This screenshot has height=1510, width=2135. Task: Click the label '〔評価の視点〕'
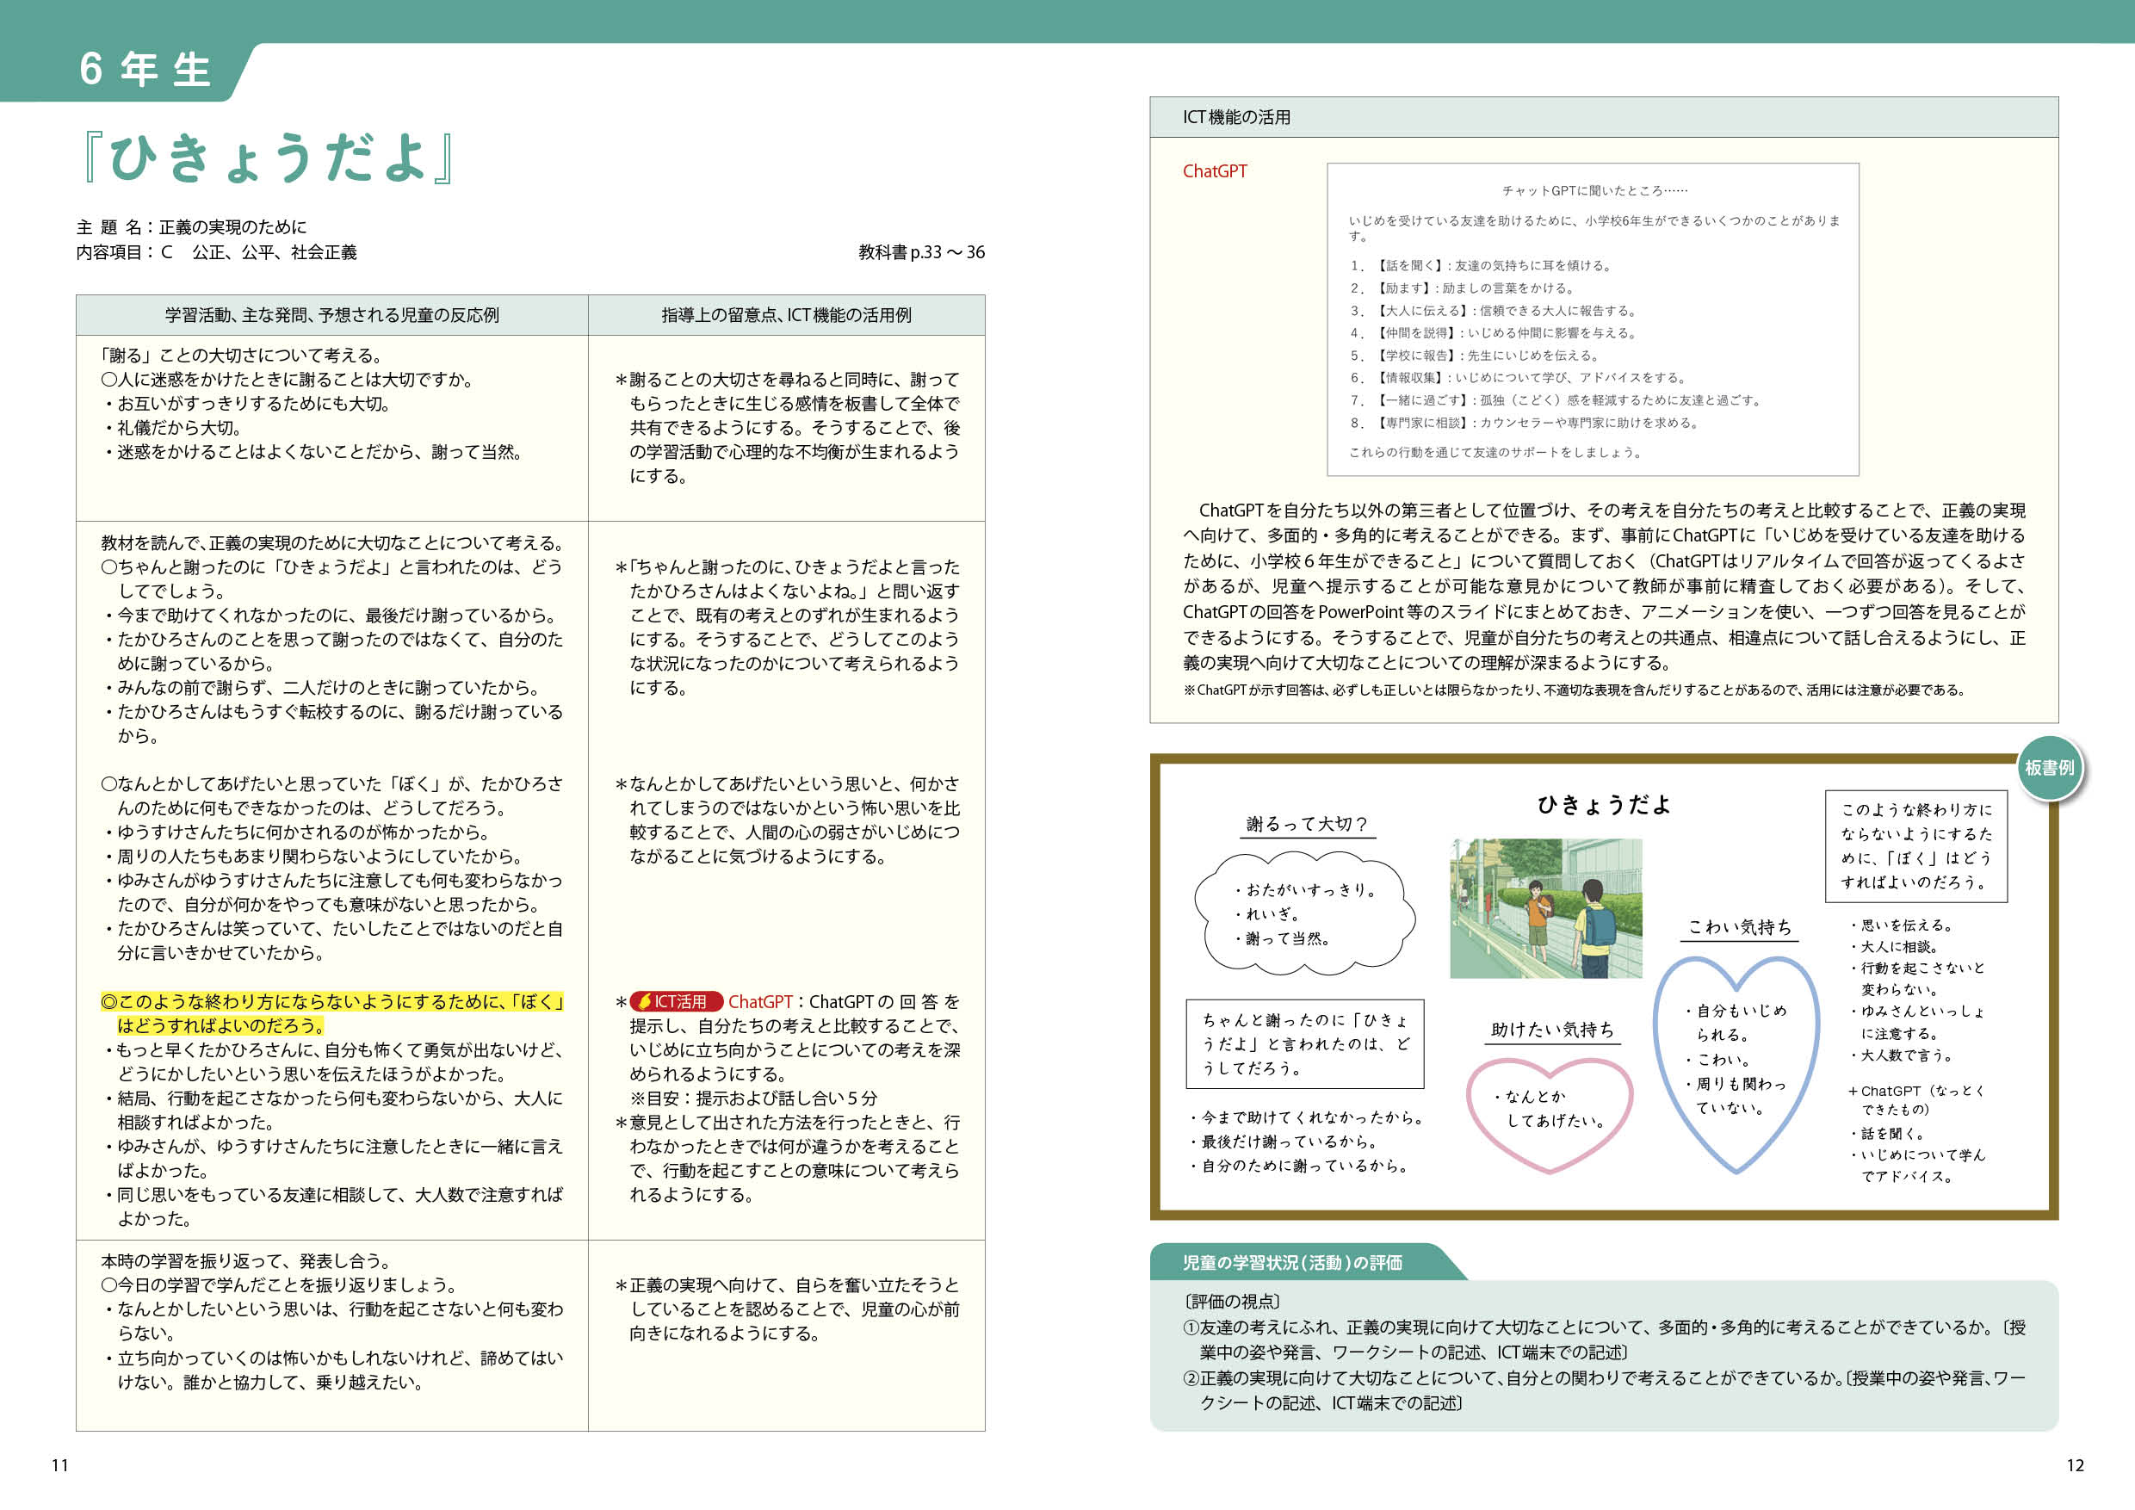tap(1232, 1302)
